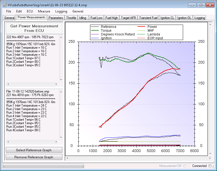The image size is (217, 171).
Task: Click Get Power Measurement From ECU
Action: point(34,28)
